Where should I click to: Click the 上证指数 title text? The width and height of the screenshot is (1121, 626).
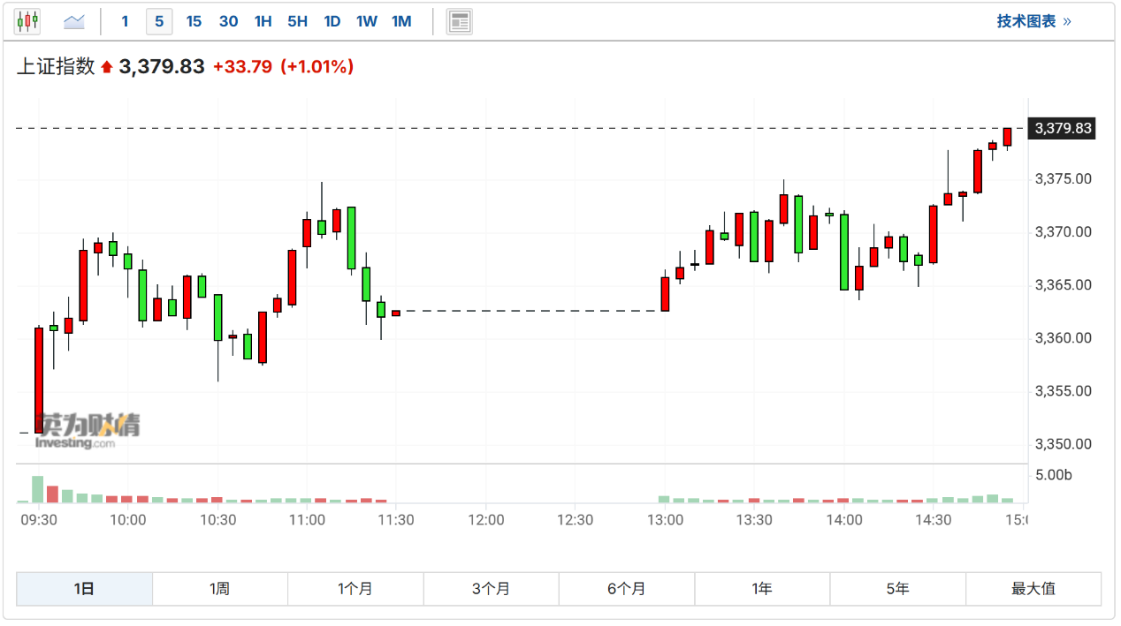[56, 66]
